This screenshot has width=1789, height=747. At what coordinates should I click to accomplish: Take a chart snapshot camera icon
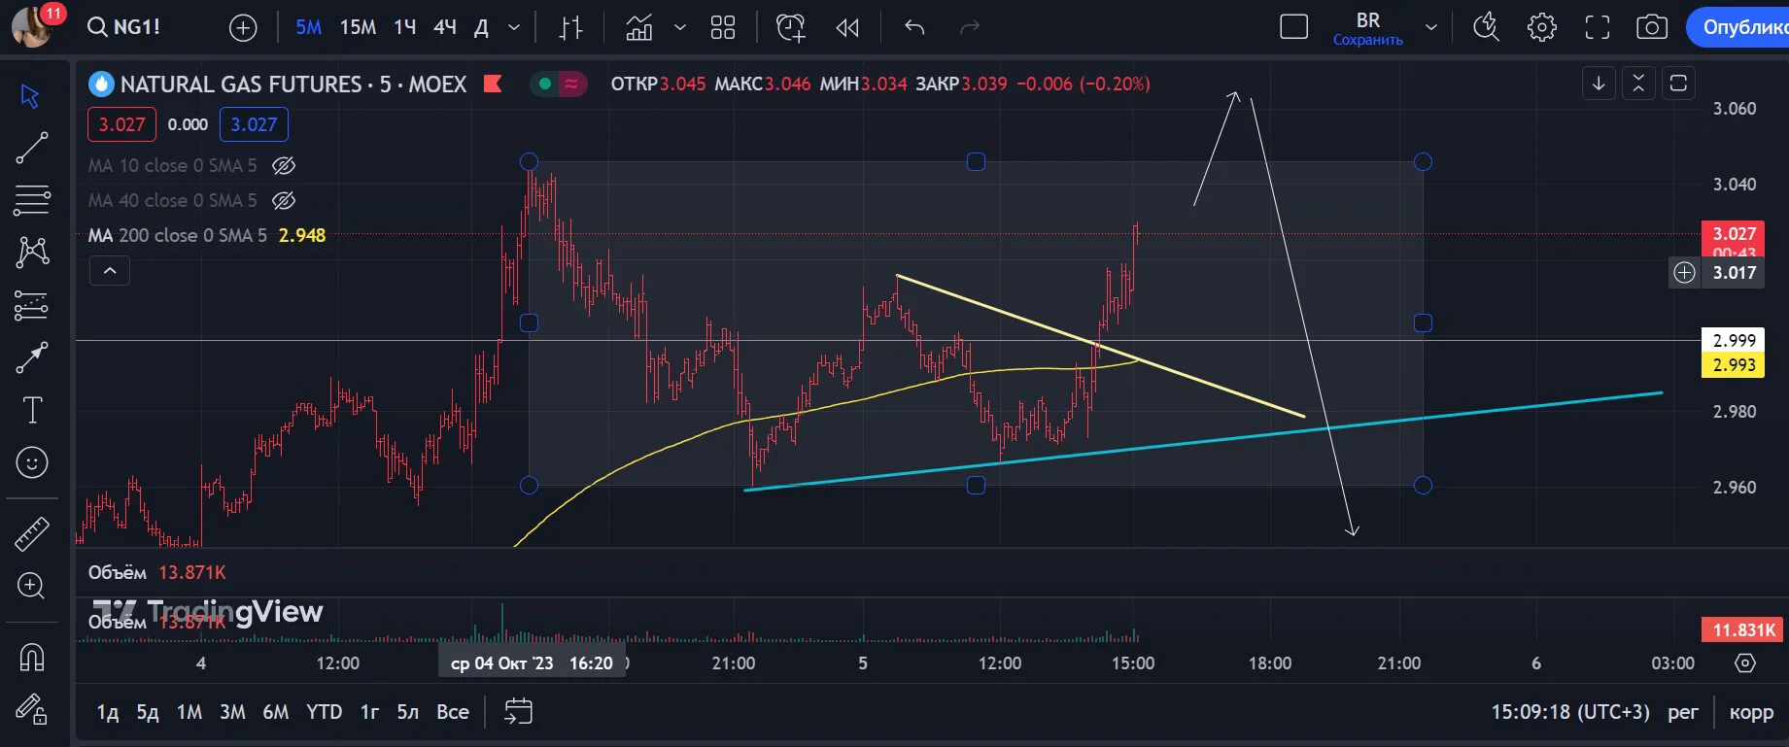(1652, 27)
